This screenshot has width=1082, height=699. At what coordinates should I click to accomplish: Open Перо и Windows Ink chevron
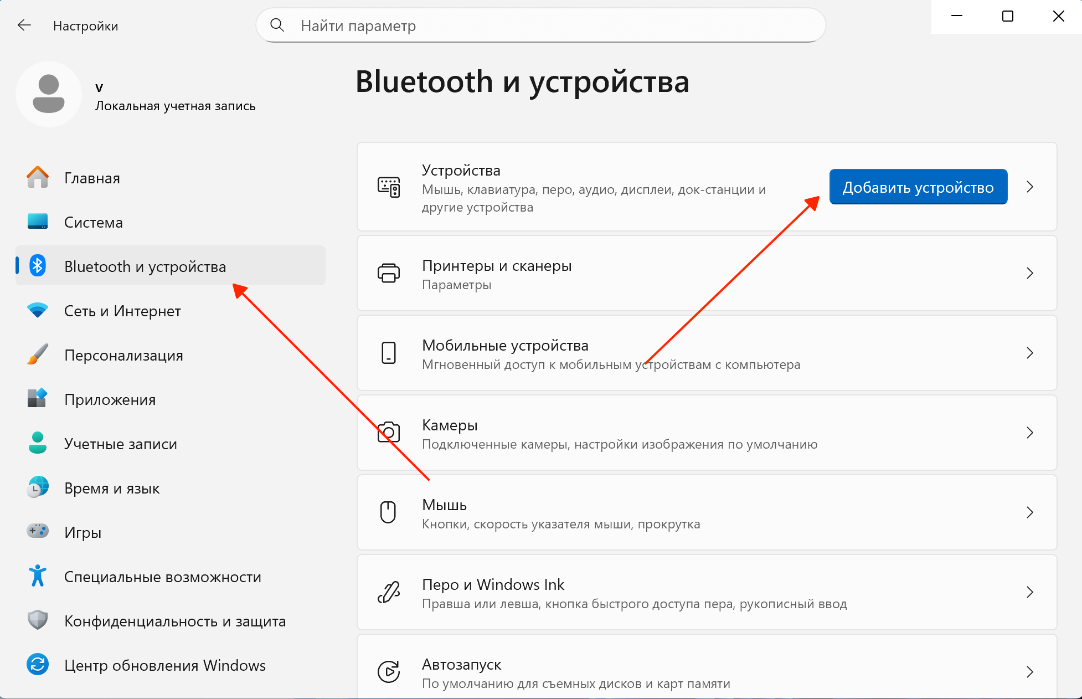pos(1030,592)
